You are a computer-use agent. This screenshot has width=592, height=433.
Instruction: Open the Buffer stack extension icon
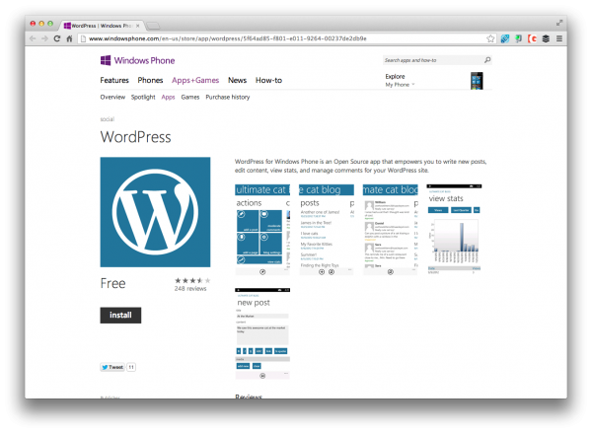[x=546, y=38]
